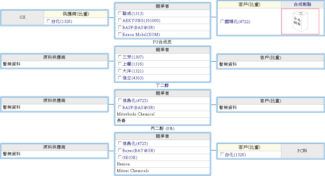Click the 國精化(4722) customer link
Viewport: 325px width, 176px height.
(237, 21)
